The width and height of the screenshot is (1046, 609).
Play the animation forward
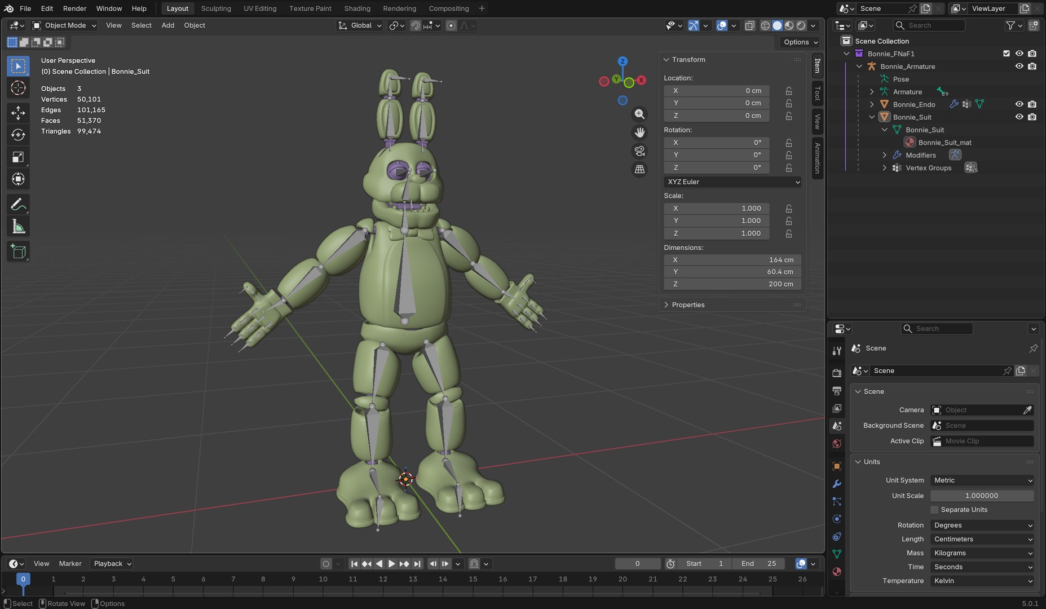click(x=392, y=564)
